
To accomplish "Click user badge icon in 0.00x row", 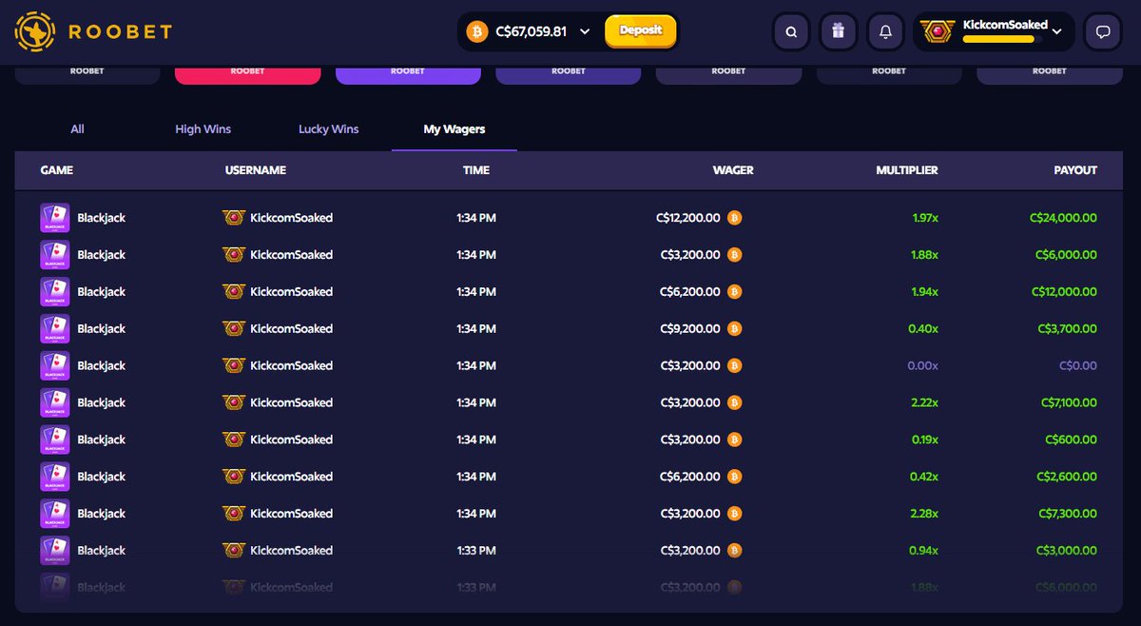I will click(x=233, y=366).
